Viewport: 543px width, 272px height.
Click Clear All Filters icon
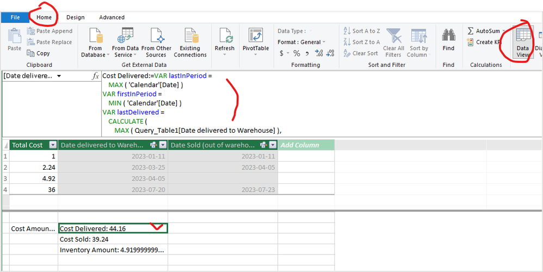click(393, 36)
